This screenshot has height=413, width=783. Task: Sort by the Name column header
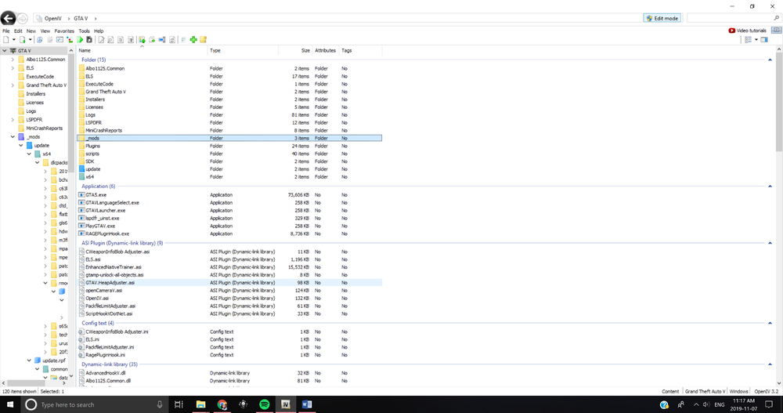[x=143, y=50]
